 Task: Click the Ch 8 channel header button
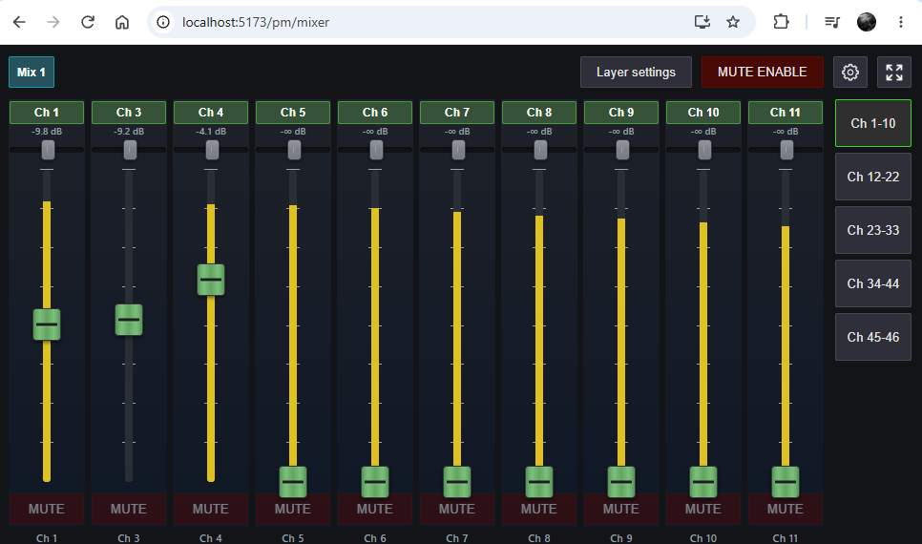click(x=539, y=113)
